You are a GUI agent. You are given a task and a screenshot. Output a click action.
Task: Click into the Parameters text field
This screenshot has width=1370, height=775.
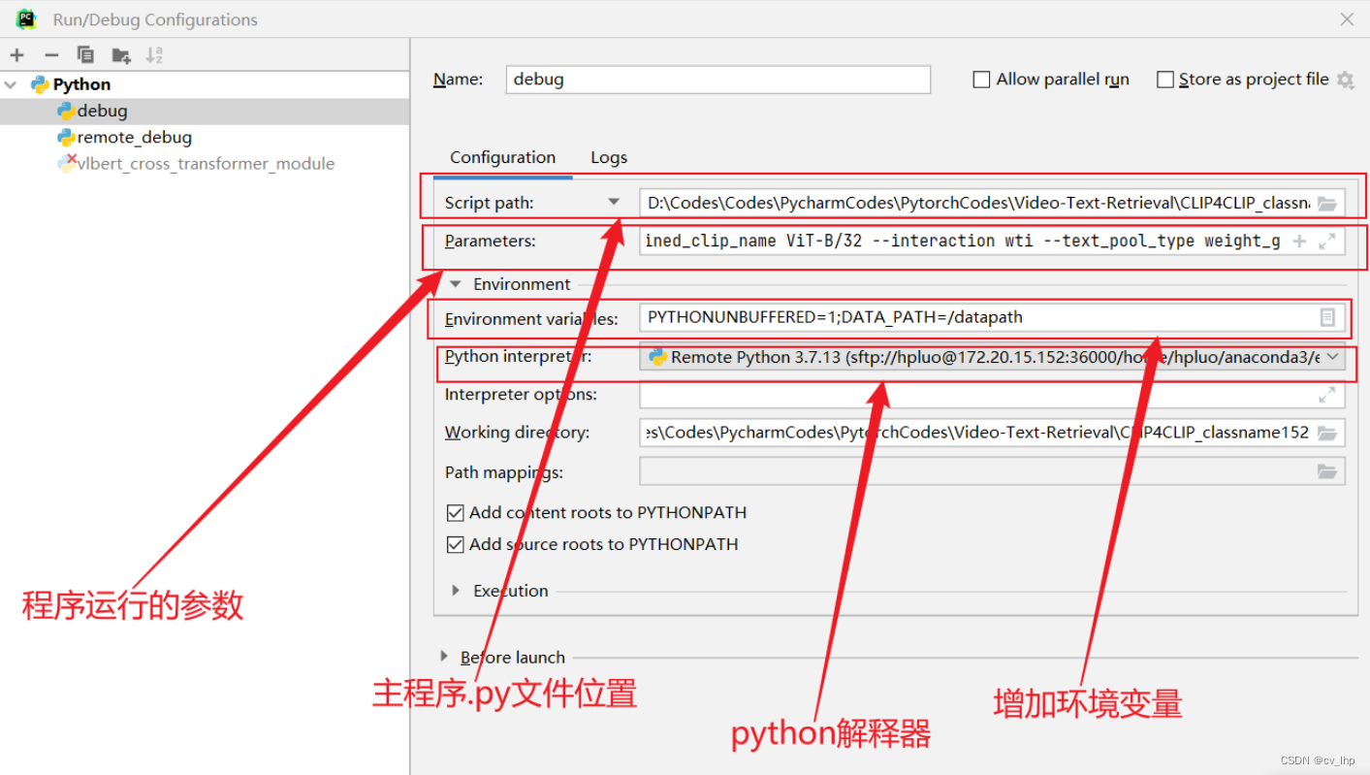tap(962, 241)
